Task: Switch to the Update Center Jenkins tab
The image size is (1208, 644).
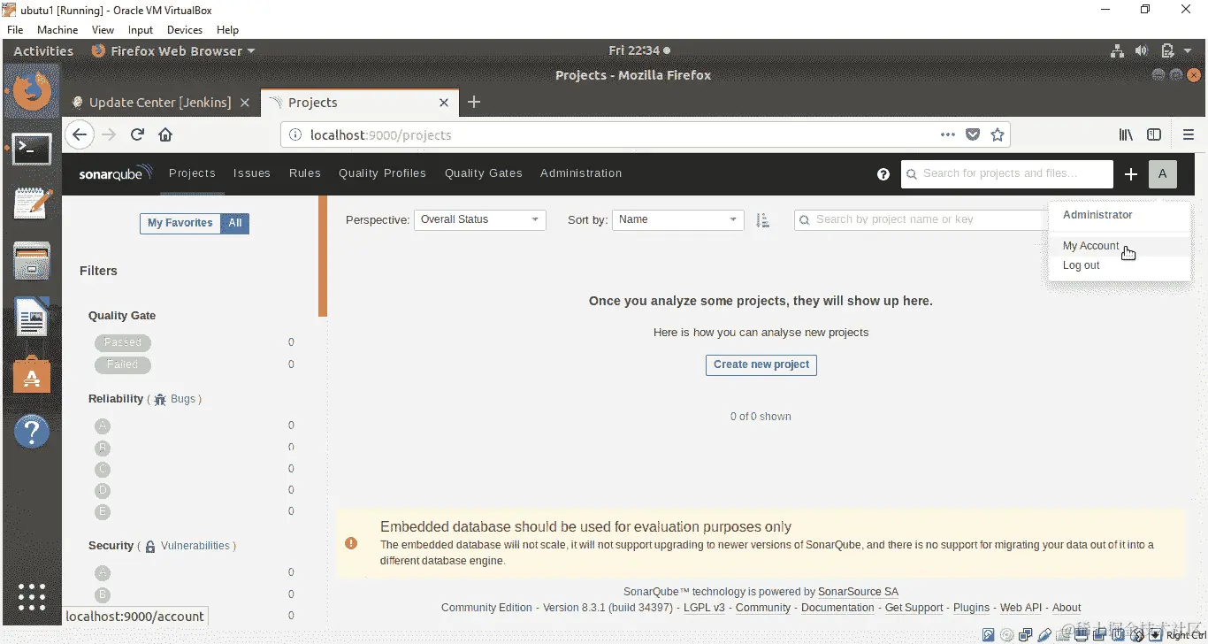Action: coord(159,103)
